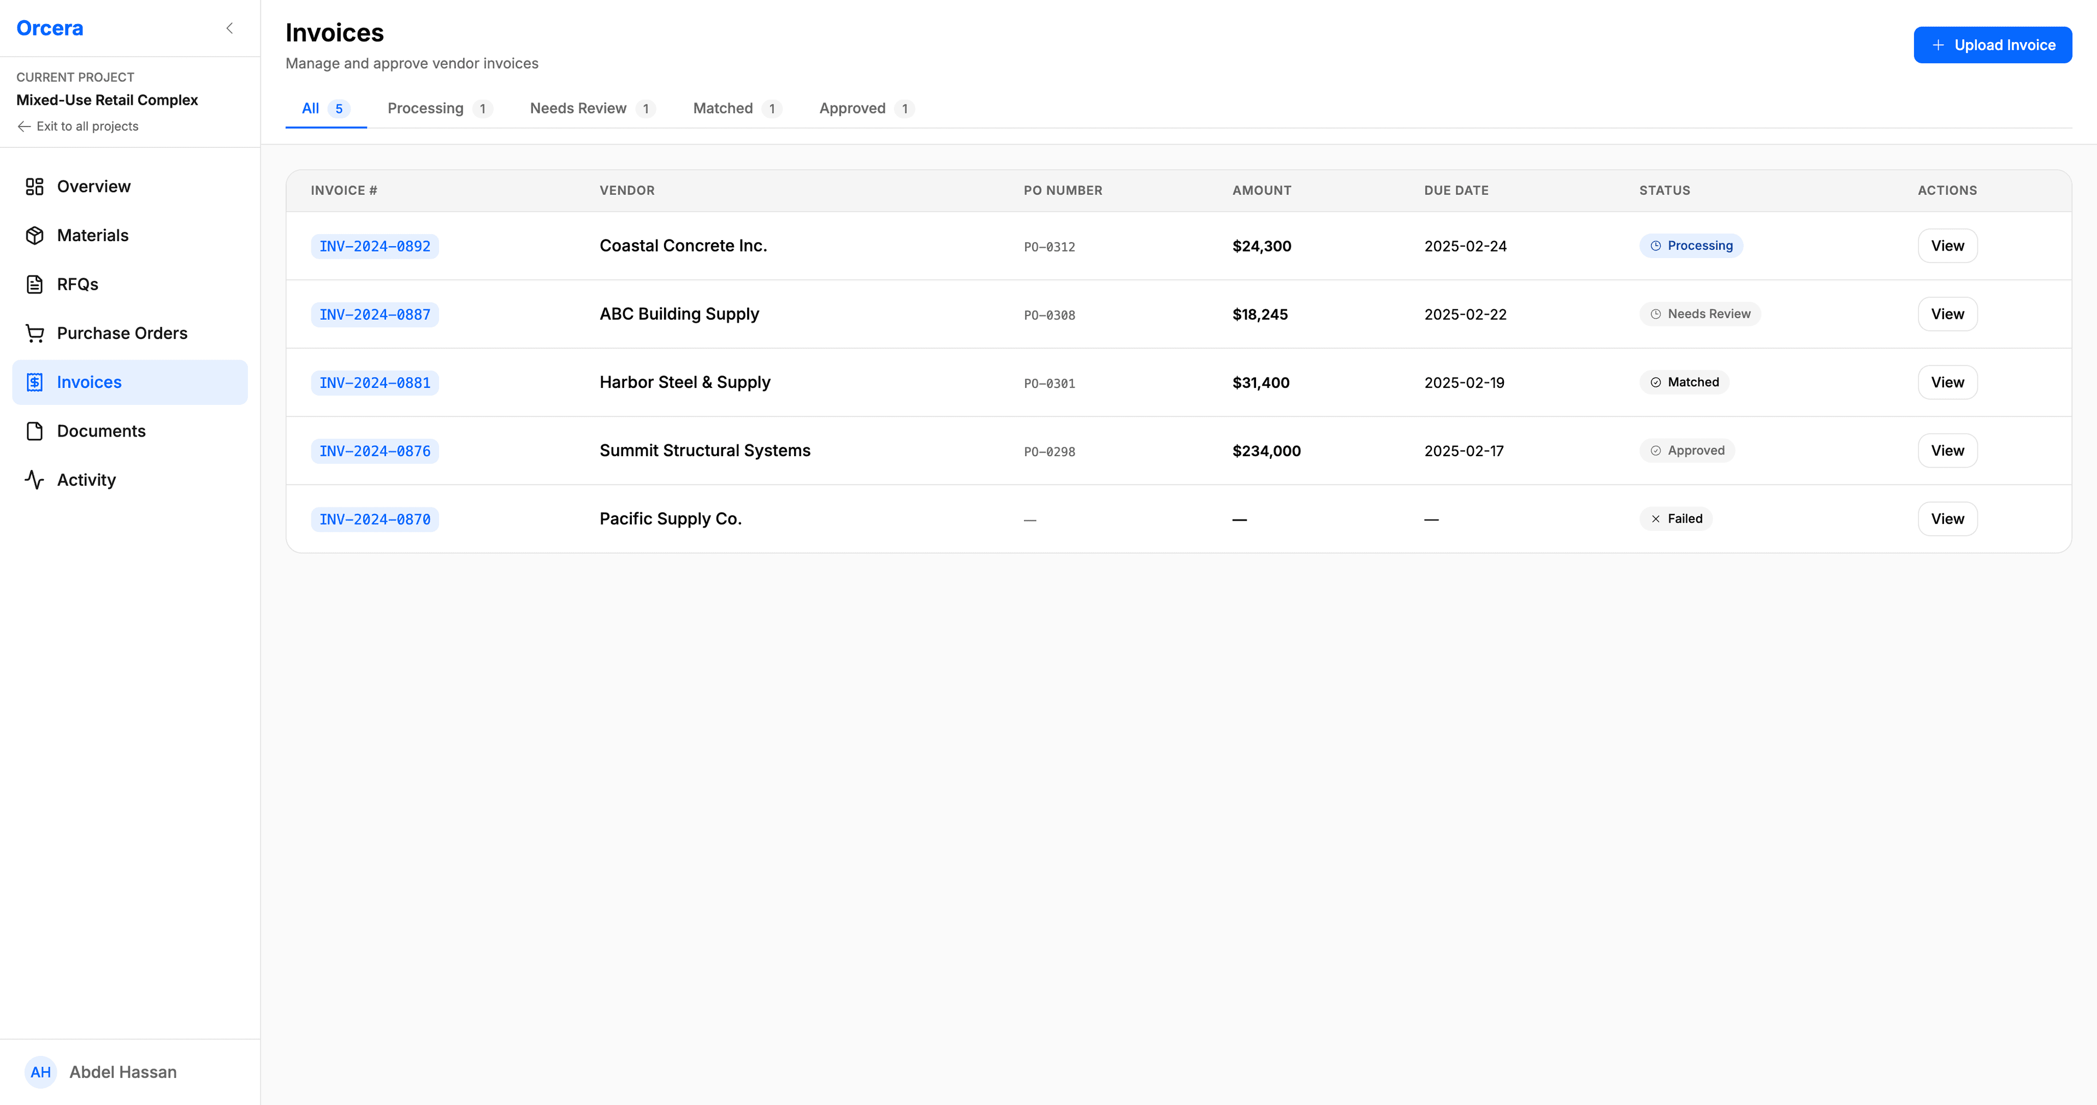Click the AH user avatar
The width and height of the screenshot is (2097, 1105).
coord(41,1072)
